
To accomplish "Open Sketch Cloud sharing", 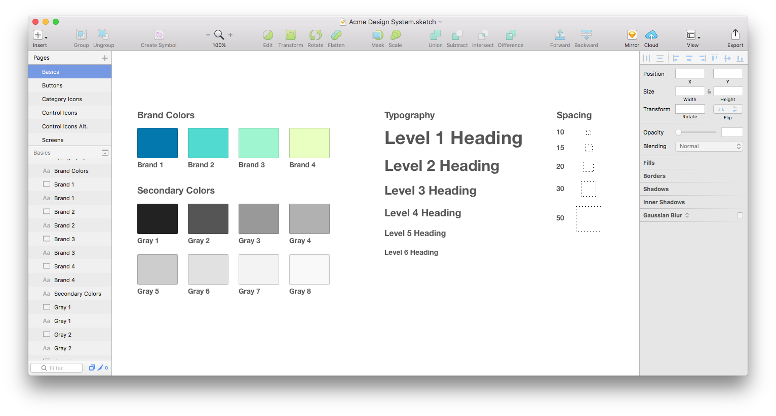I will click(651, 34).
